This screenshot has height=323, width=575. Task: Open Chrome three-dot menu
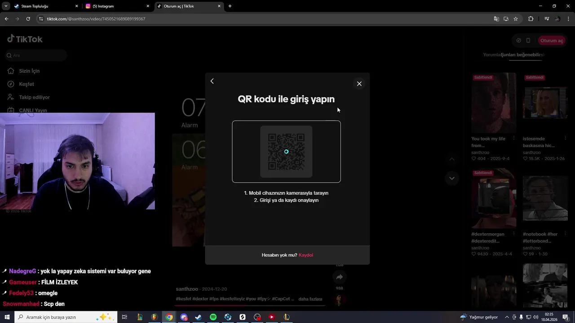click(x=569, y=19)
